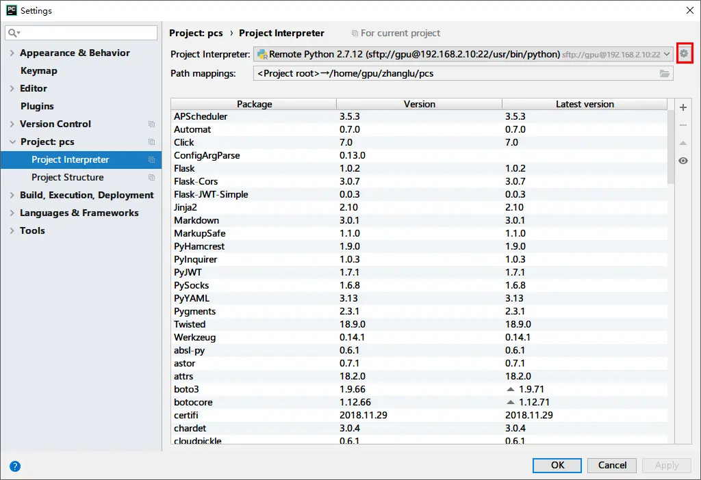This screenshot has width=701, height=480.
Task: Select the certifi package row
Action: (x=419, y=415)
